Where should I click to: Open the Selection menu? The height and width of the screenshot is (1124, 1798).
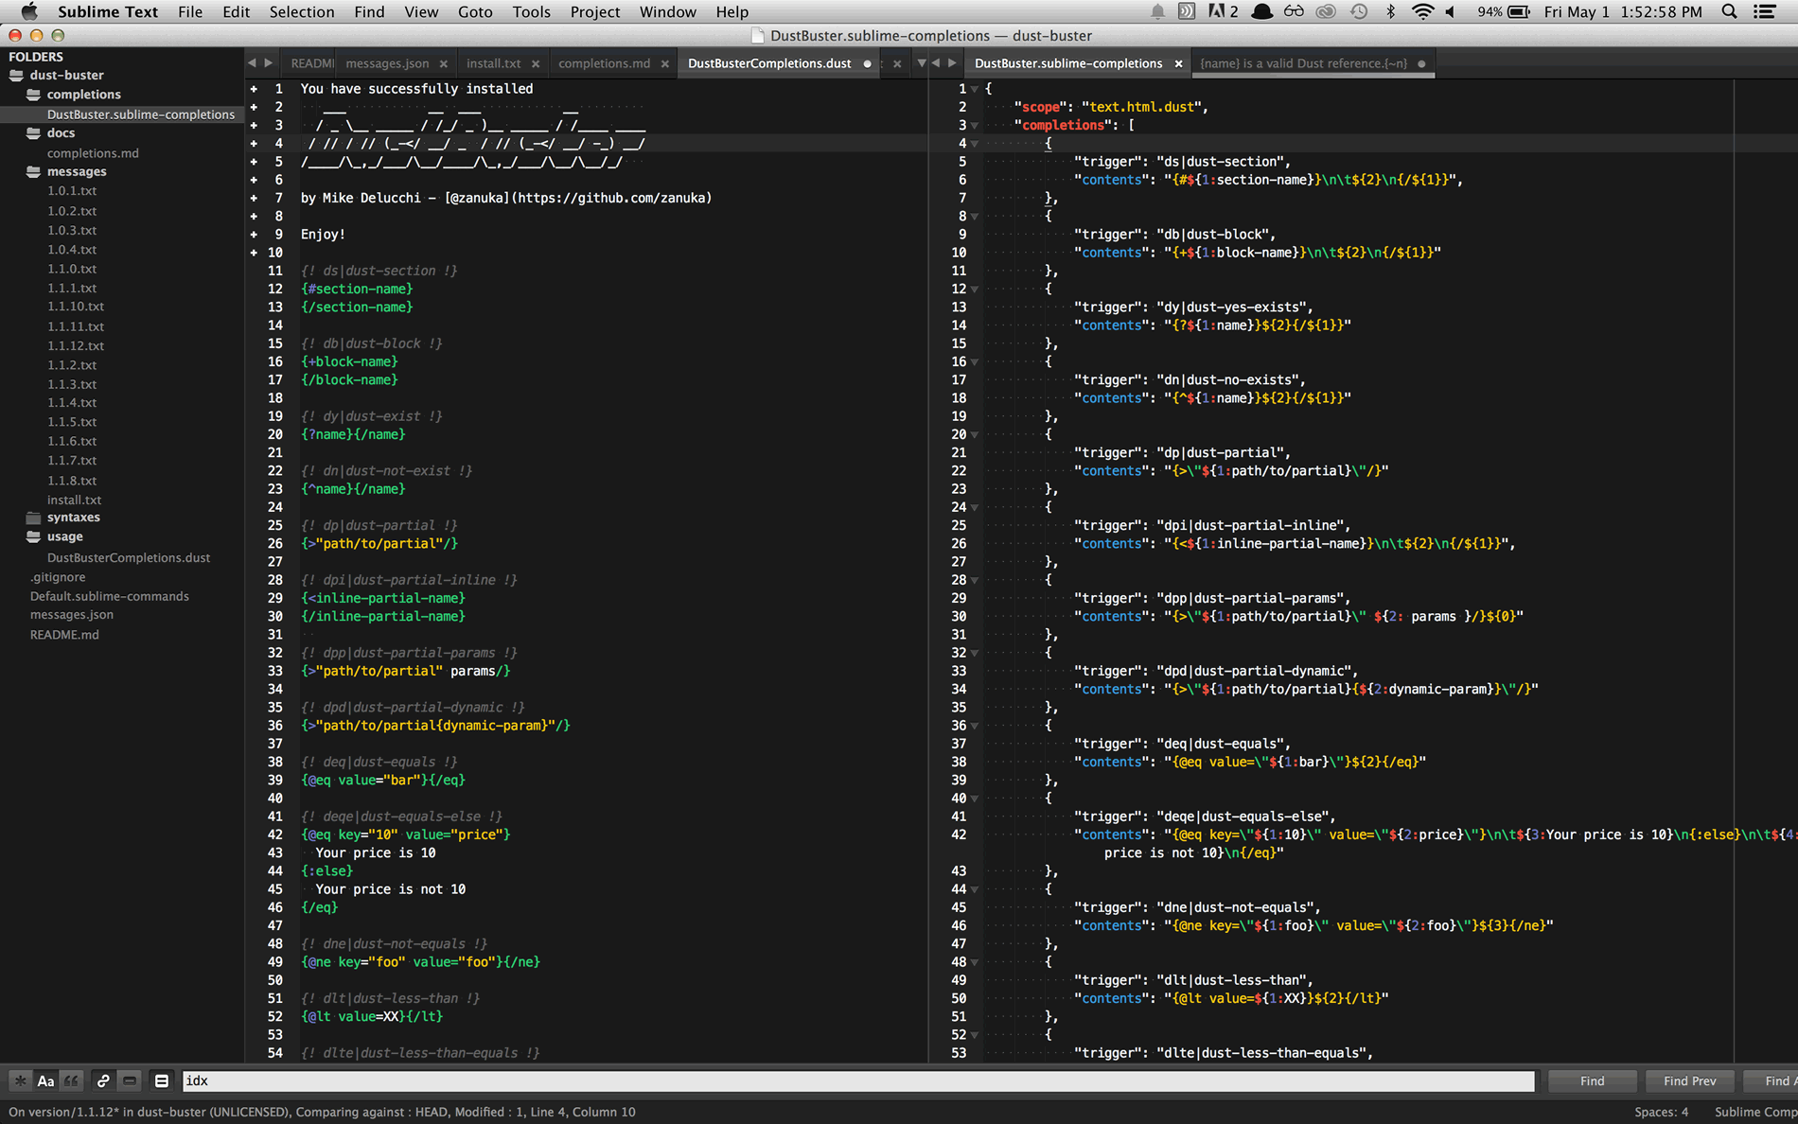click(x=302, y=11)
